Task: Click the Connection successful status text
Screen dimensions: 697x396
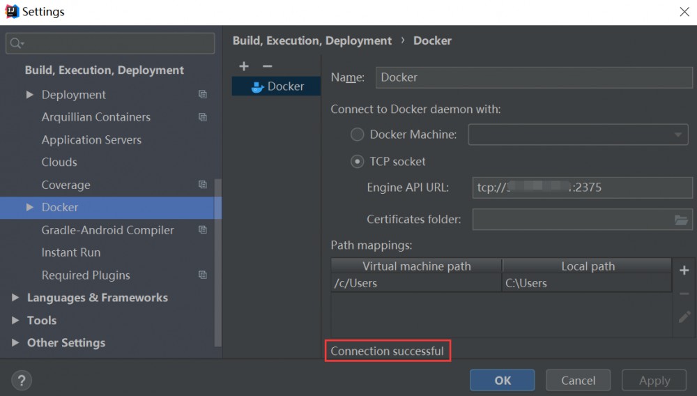Action: click(x=387, y=351)
